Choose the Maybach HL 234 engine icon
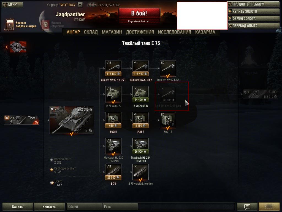This screenshot has width=282, height=212. click(x=141, y=146)
